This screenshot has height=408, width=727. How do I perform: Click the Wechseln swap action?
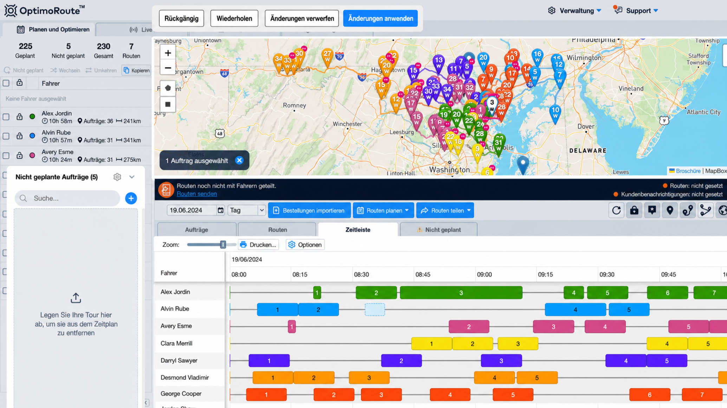tap(65, 70)
